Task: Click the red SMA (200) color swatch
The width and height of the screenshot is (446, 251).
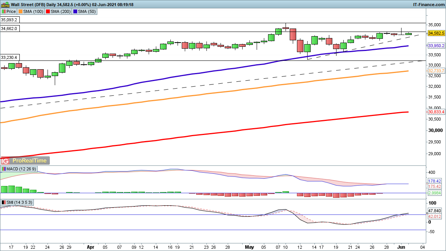Action: tap(47, 12)
